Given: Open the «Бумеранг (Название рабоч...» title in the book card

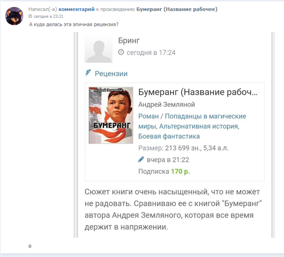Looking at the screenshot, I should pyautogui.click(x=198, y=92).
